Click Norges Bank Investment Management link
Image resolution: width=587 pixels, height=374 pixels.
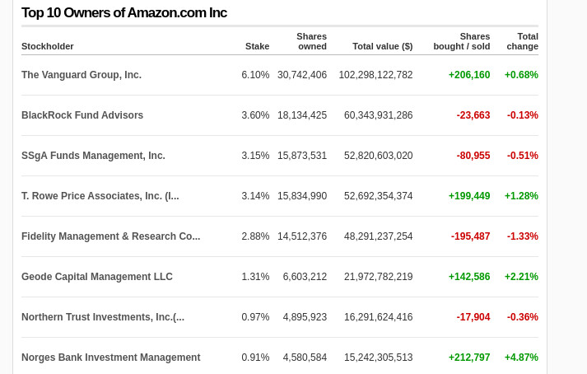tap(110, 358)
